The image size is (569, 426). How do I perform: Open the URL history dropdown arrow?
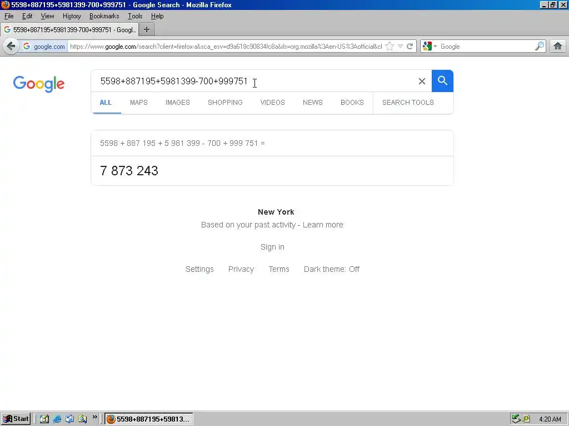point(400,47)
